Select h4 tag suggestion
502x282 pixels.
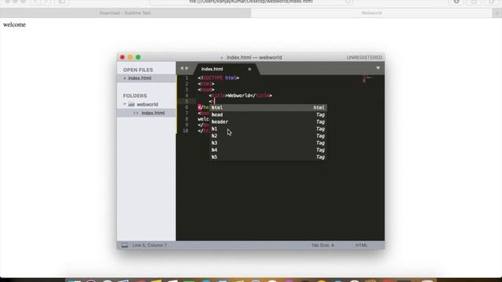point(268,150)
